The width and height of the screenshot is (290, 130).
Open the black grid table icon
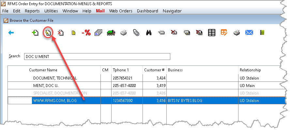click(212, 33)
